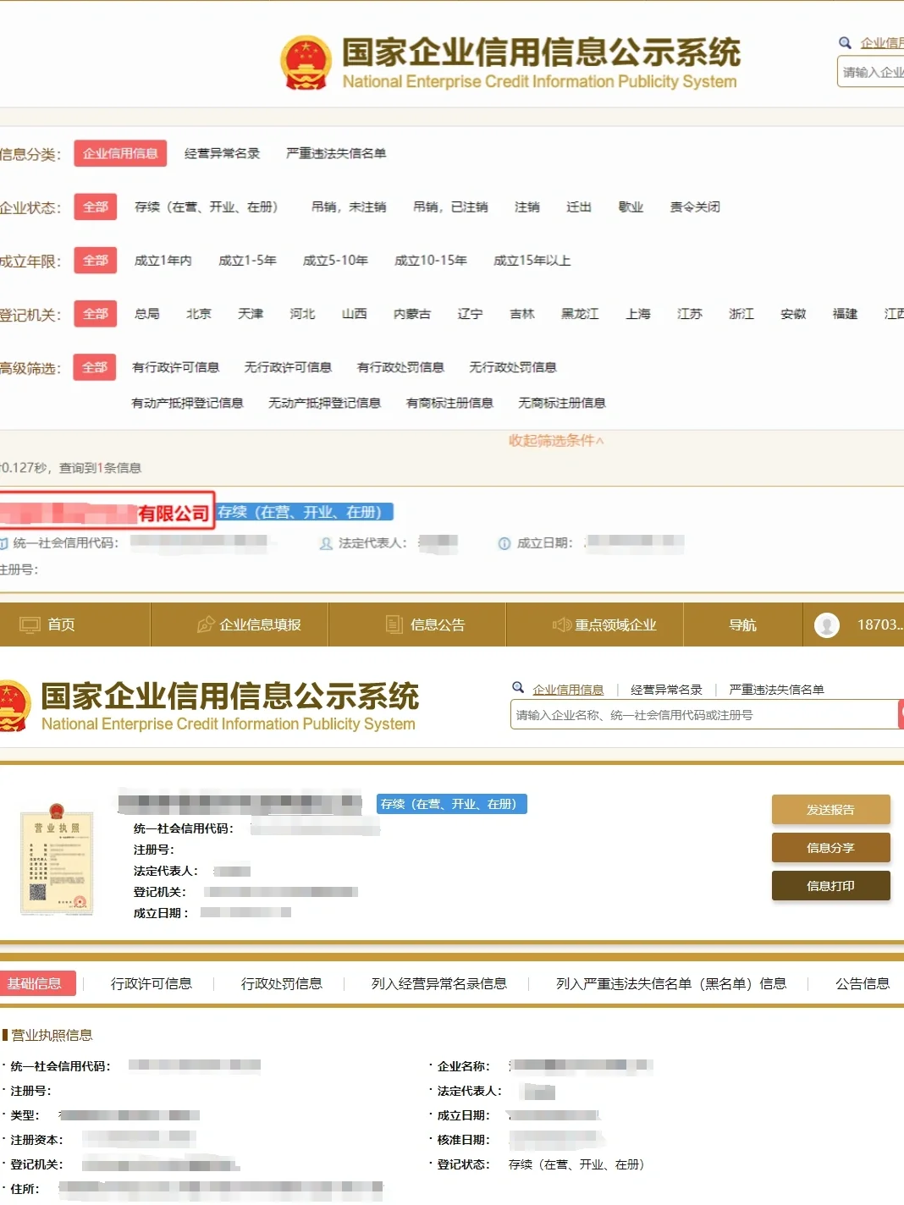The width and height of the screenshot is (904, 1205).
Task: Filter enterprise status by 责令关闭
Action: click(x=695, y=206)
